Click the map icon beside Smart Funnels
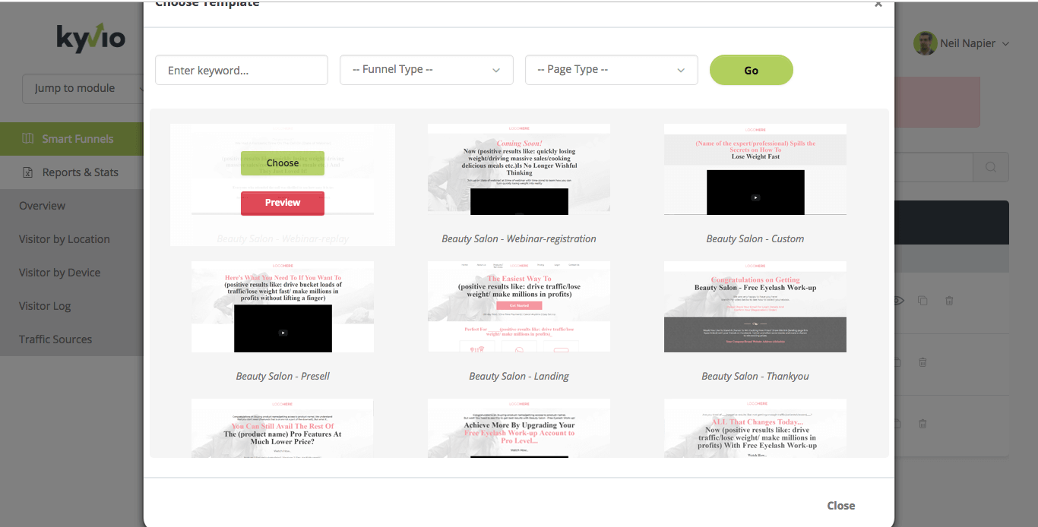The image size is (1038, 527). pyautogui.click(x=28, y=139)
